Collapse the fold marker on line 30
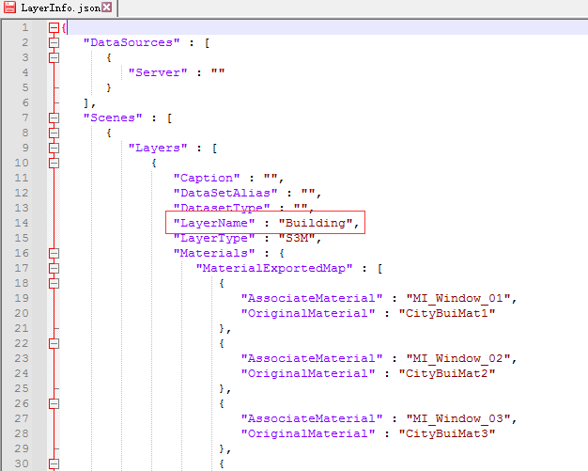This screenshot has height=471, width=588. [54, 463]
